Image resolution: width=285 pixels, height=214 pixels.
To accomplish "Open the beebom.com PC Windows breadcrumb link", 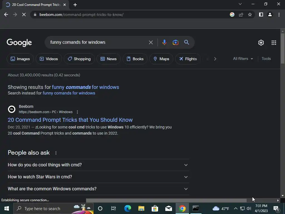I will [46, 112].
